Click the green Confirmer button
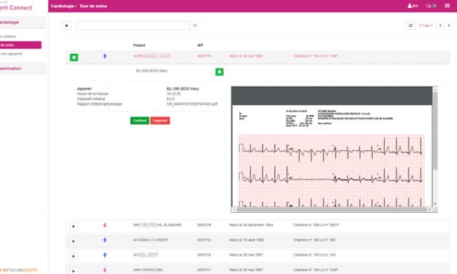 tap(140, 121)
